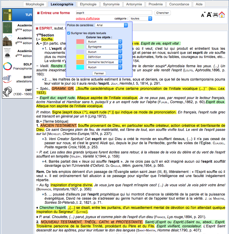
Task: Click highlighted Souffle definition
Action: 47,39
